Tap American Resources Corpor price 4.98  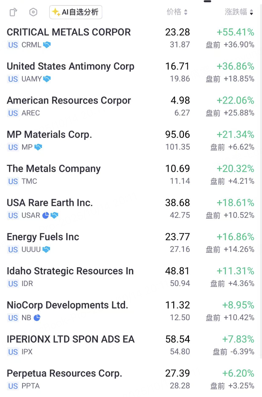(x=180, y=100)
